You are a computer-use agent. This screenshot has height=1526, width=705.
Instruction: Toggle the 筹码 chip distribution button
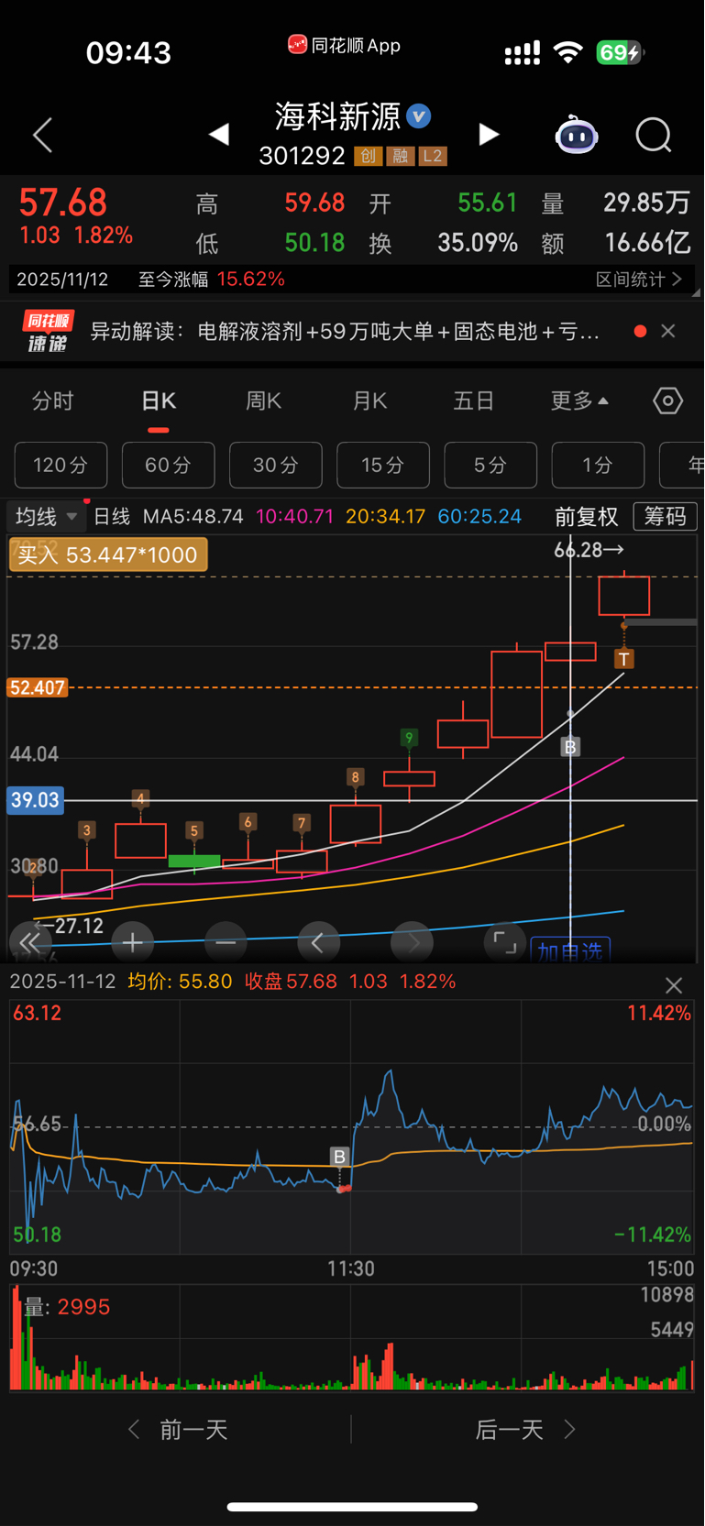pyautogui.click(x=665, y=517)
